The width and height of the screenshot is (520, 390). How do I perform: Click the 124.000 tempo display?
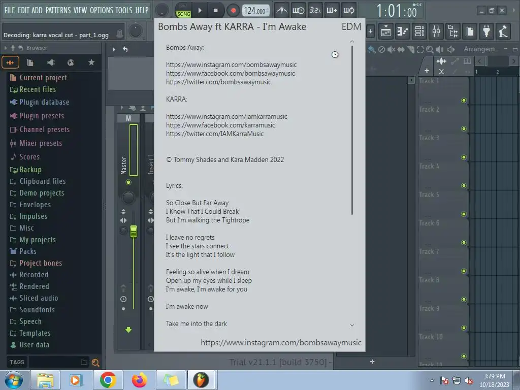(255, 11)
